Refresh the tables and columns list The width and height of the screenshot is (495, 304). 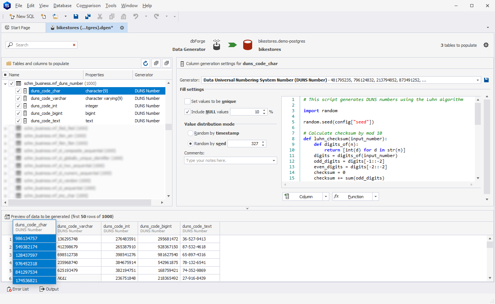146,64
